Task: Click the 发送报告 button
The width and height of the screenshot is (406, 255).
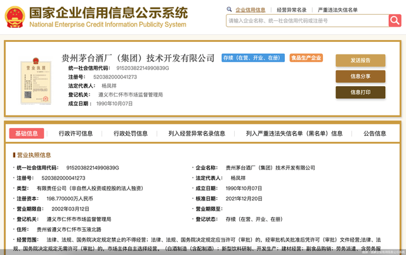Action: coord(360,60)
